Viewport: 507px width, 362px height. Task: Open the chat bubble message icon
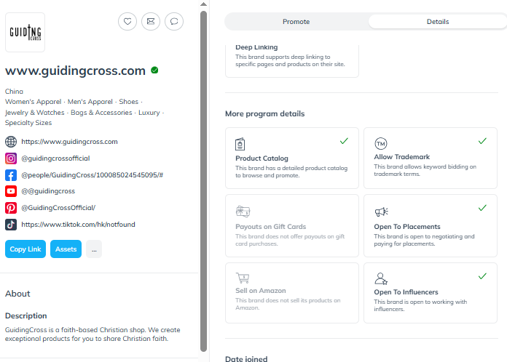174,22
